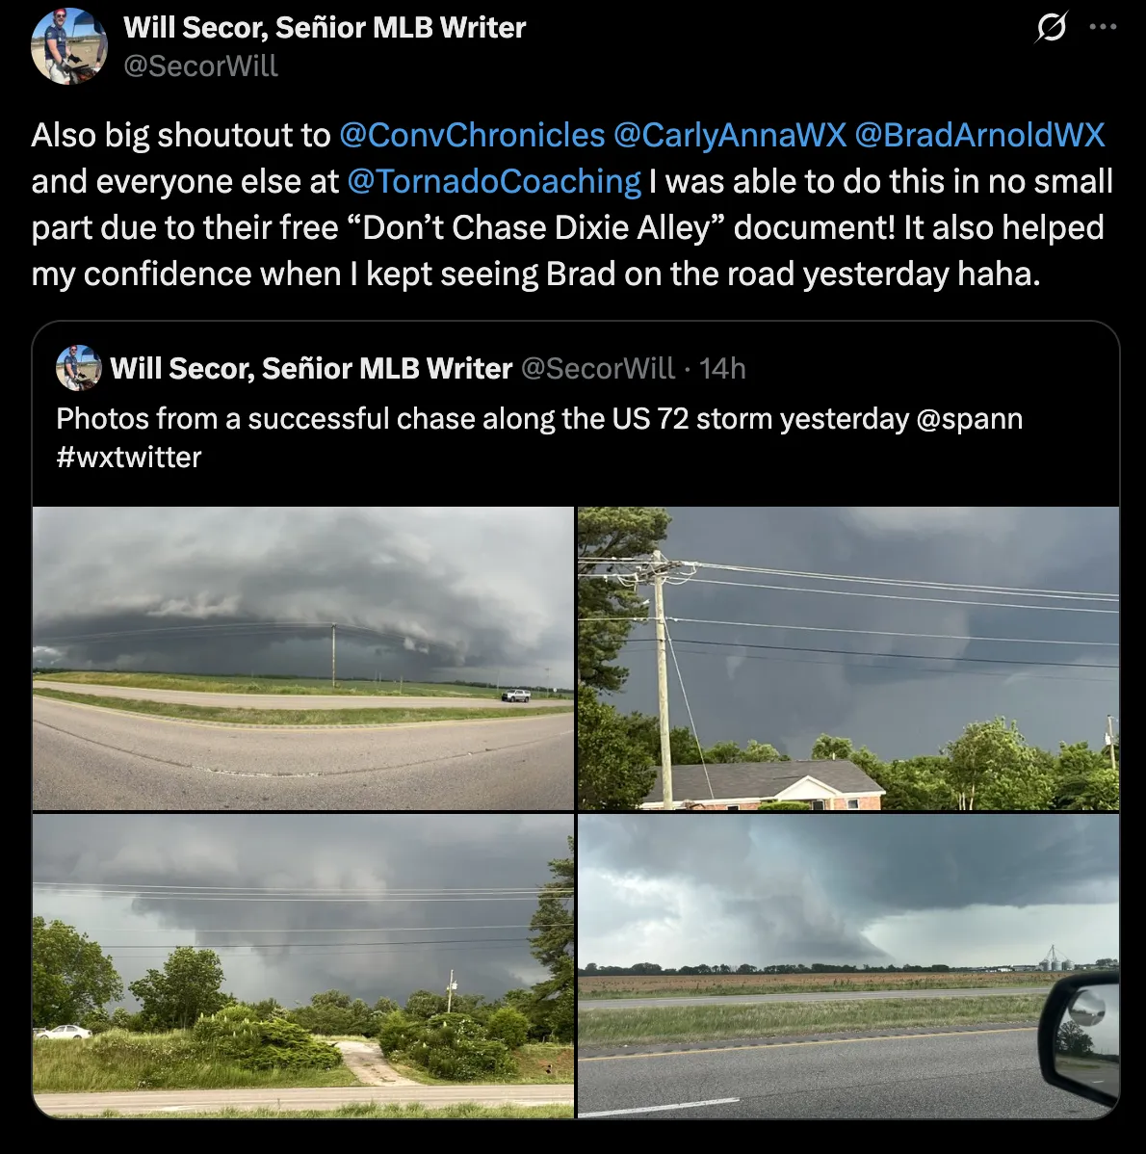1146x1154 pixels.
Task: Open Will Secor's profile avatar at top
Action: click(x=69, y=46)
